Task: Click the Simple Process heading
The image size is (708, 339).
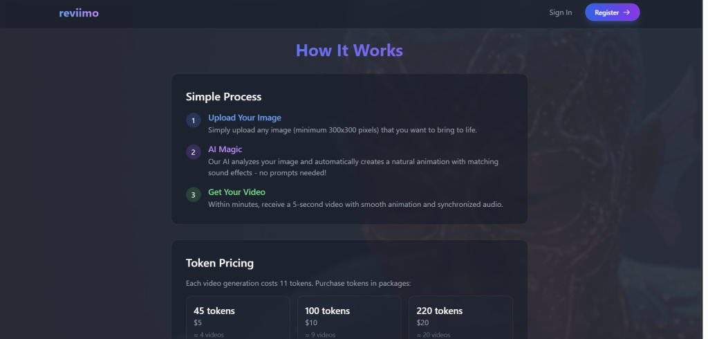Action: coord(223,97)
